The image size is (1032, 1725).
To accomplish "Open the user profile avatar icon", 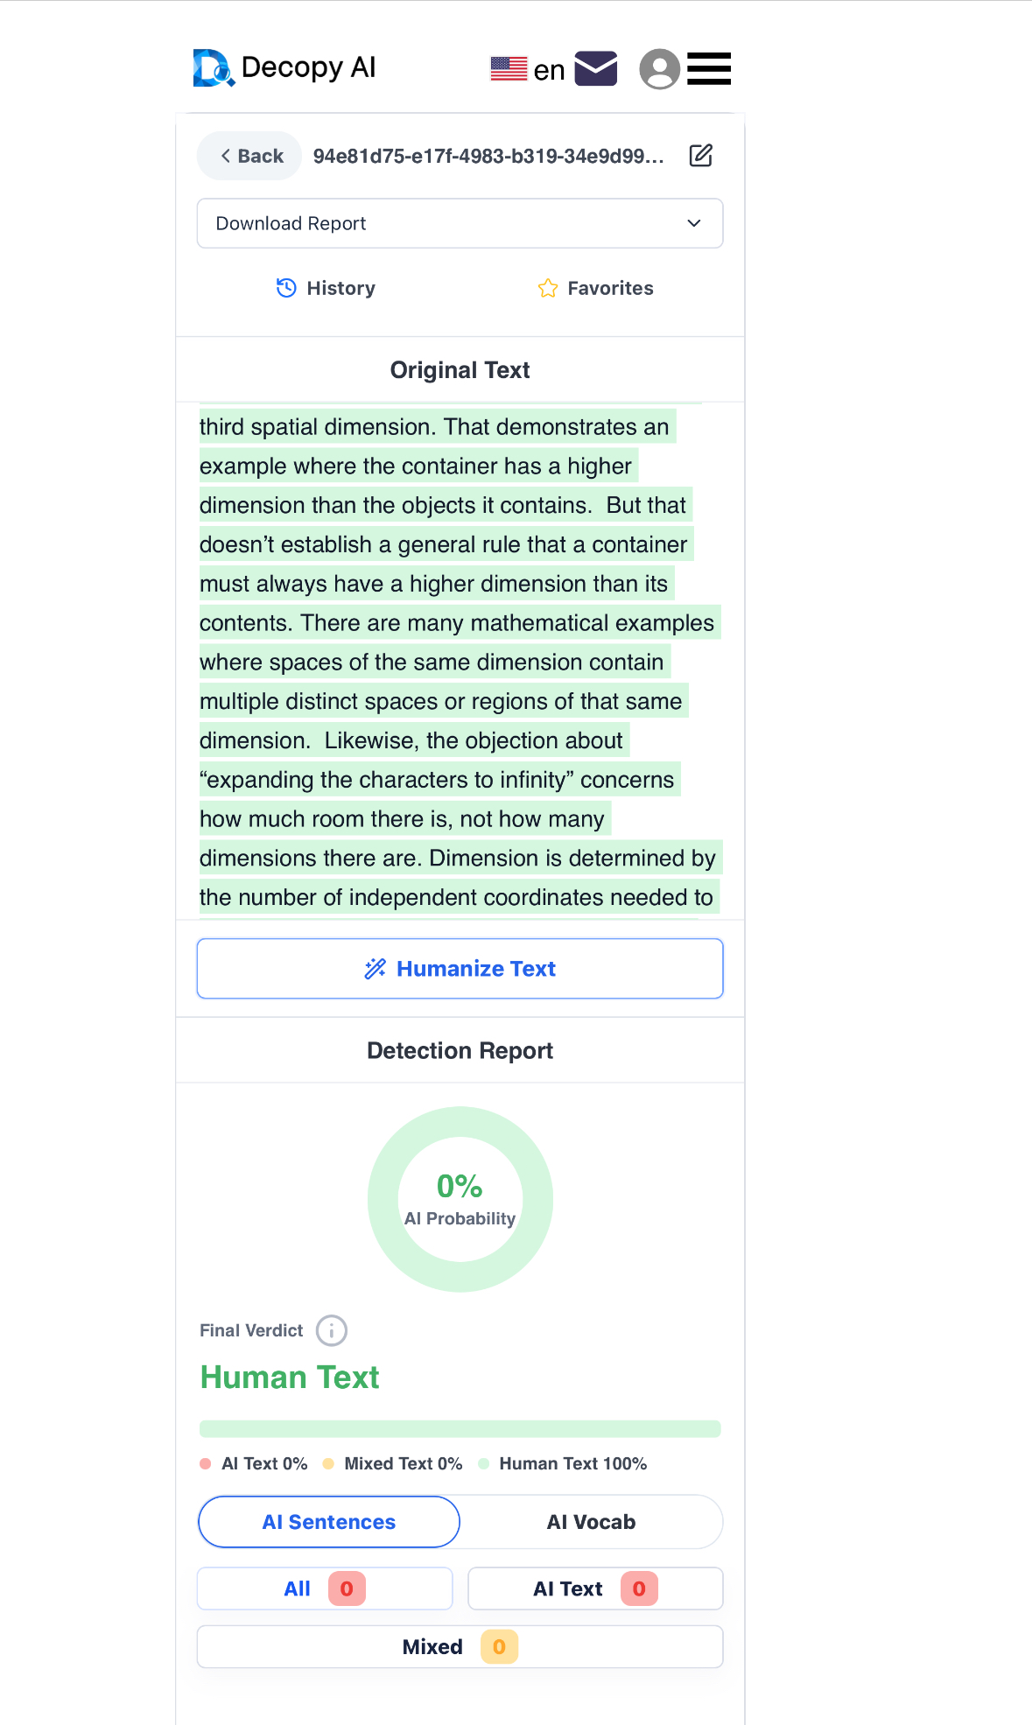I will tap(660, 68).
